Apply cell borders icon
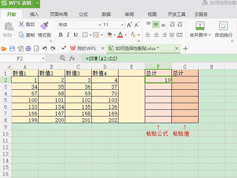This screenshot has height=178, width=237. tap(85, 35)
